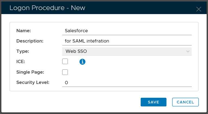Viewport: 208px width, 114px height.
Task: Click the "Web SSO" selected value text
Action: click(x=76, y=51)
